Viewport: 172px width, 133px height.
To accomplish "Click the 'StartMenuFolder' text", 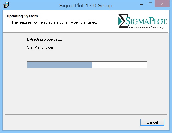I will (40, 47).
